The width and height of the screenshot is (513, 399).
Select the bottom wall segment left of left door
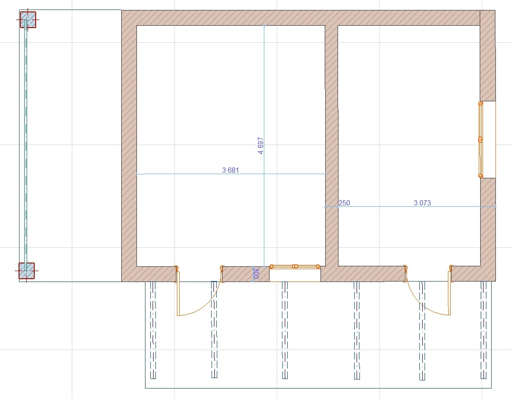[157, 274]
